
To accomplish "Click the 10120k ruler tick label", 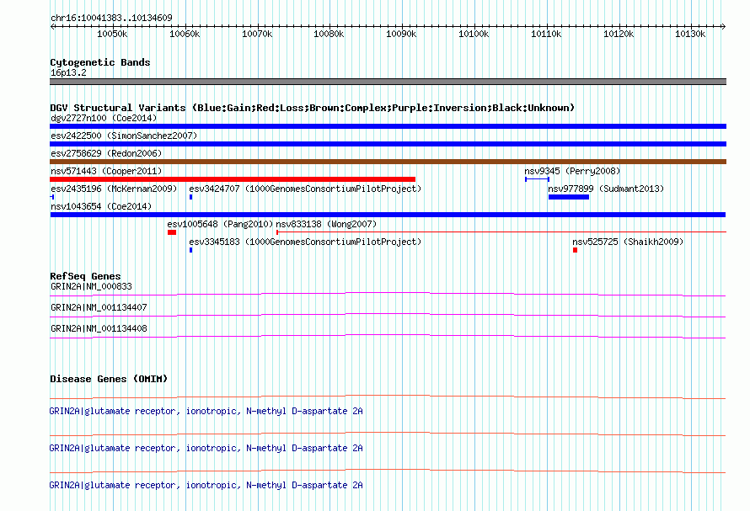I will coord(619,34).
